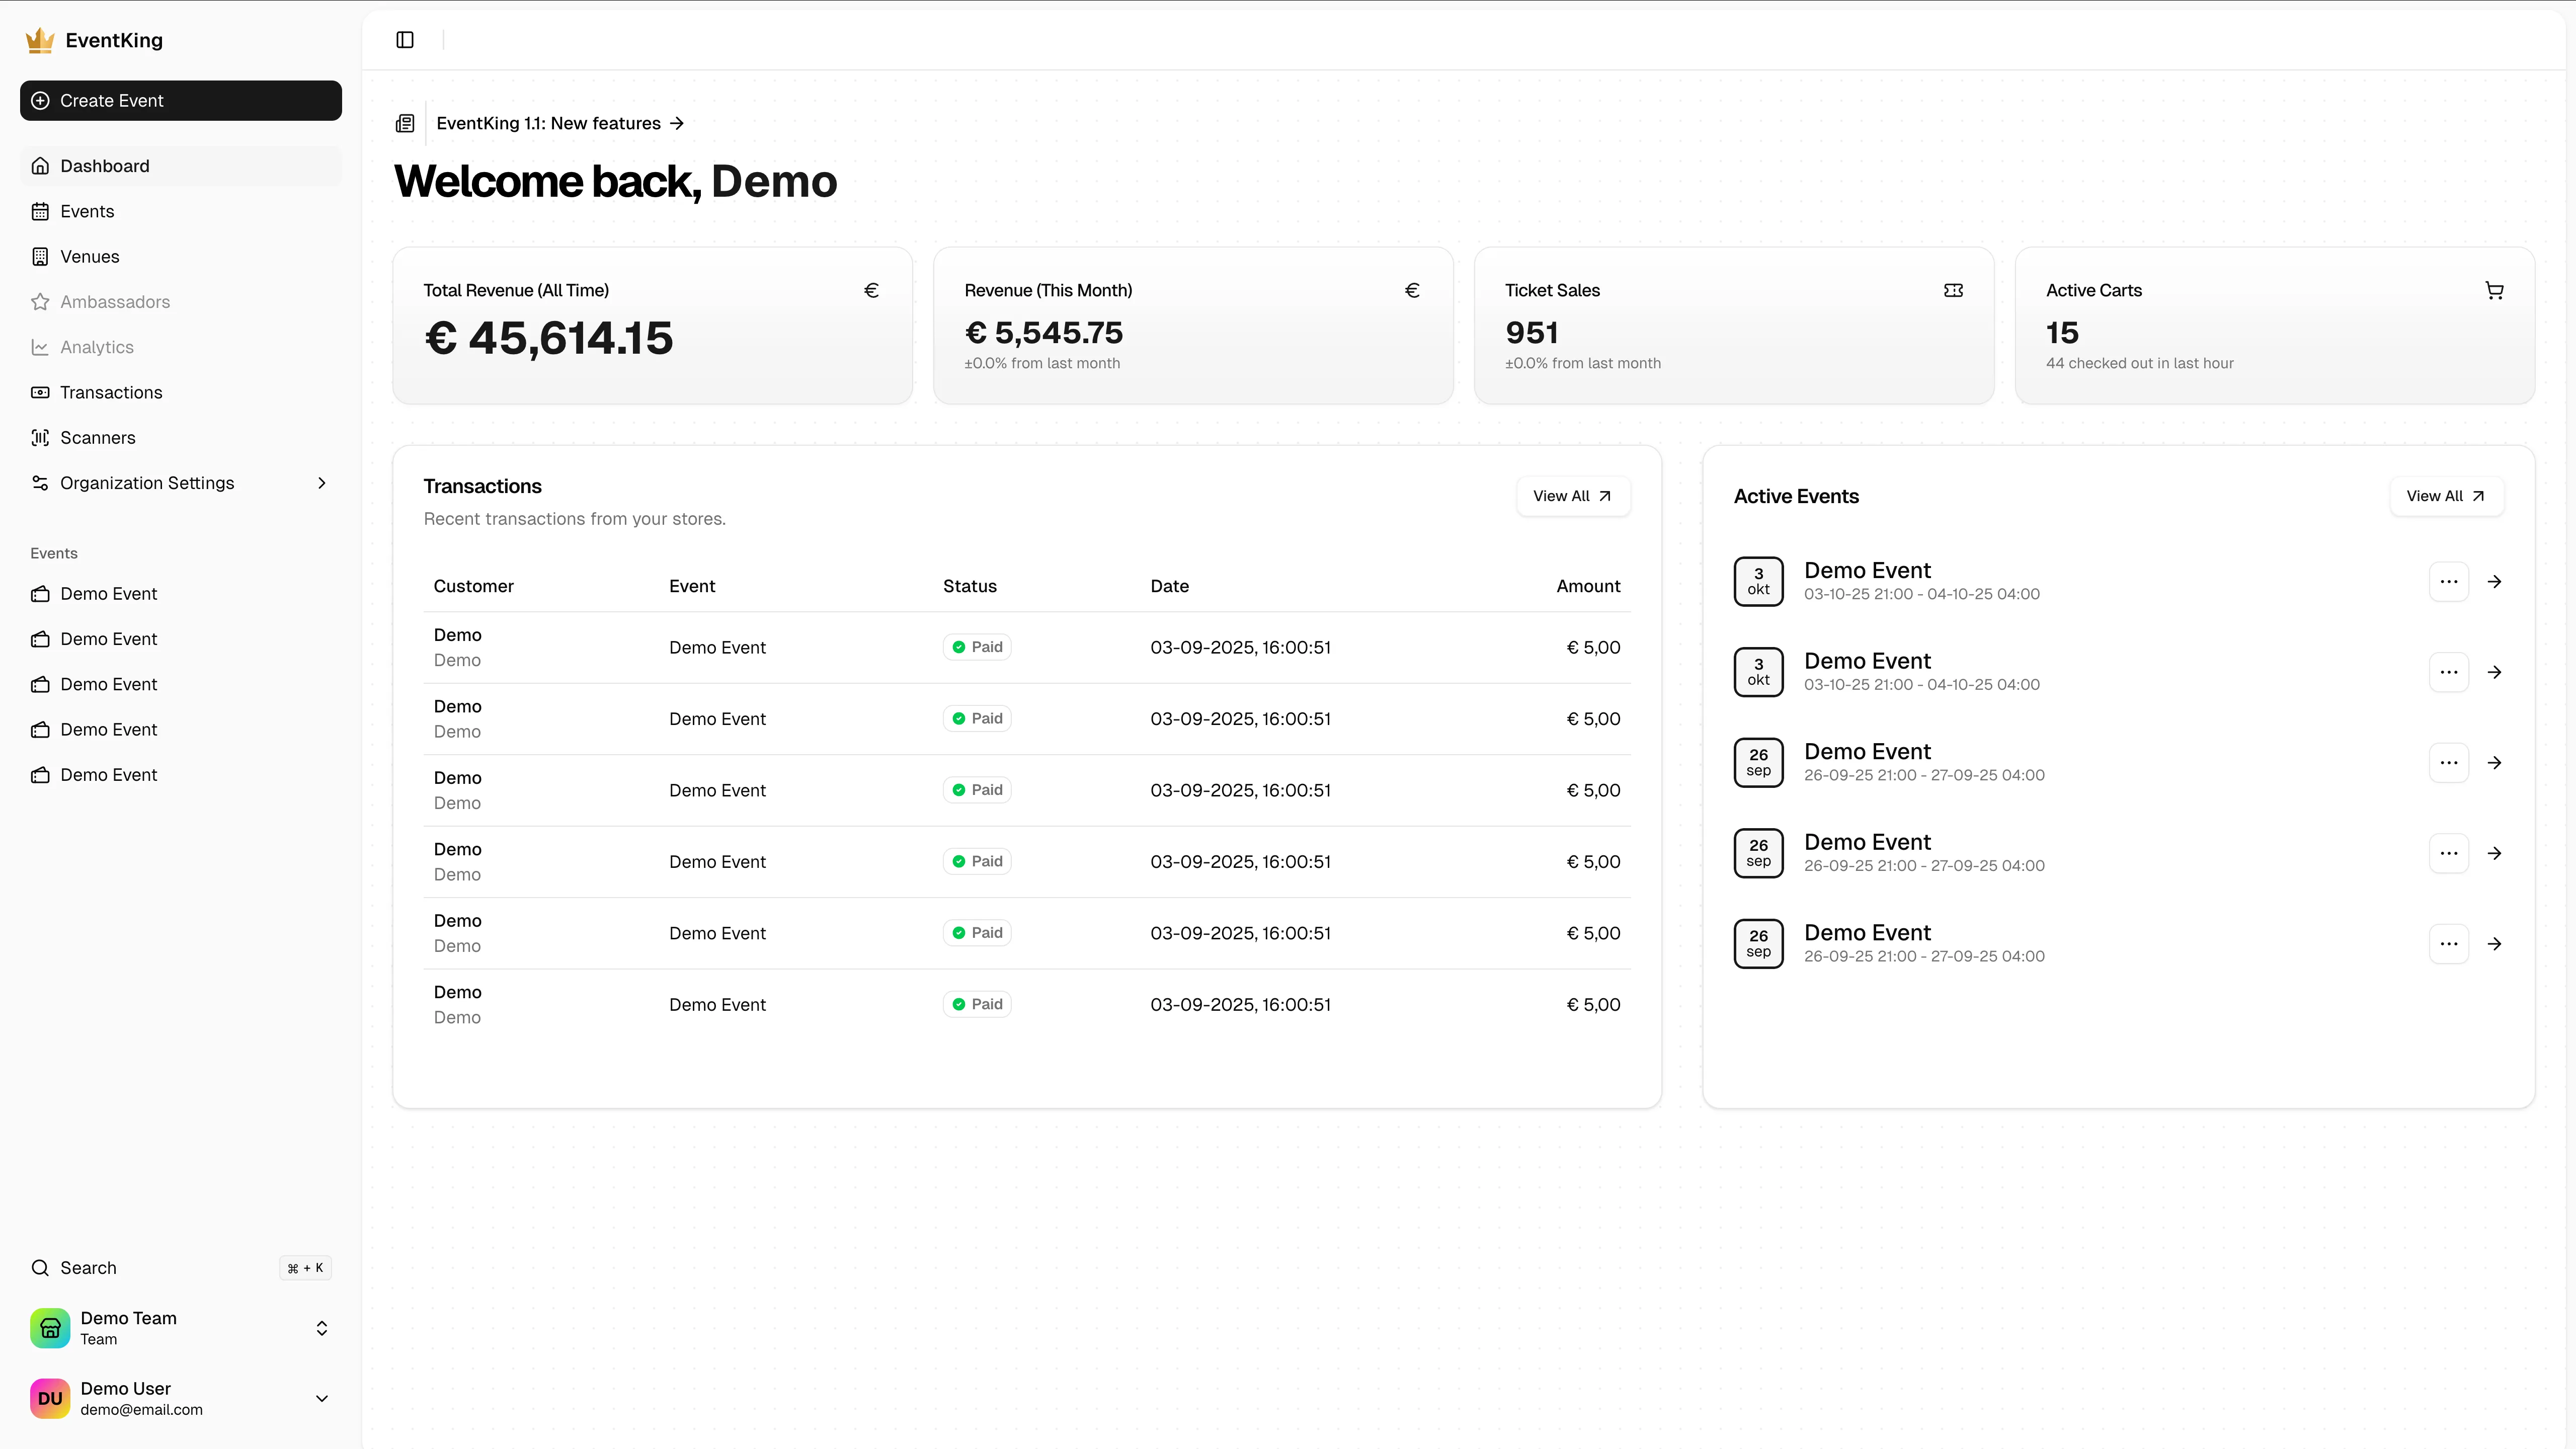The height and width of the screenshot is (1449, 2576).
Task: Click the Ticket Sales ticket icon
Action: pos(1953,290)
